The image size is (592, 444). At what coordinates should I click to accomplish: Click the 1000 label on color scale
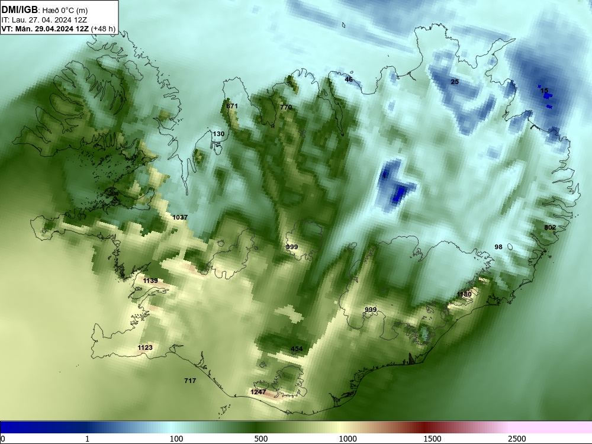(348, 439)
